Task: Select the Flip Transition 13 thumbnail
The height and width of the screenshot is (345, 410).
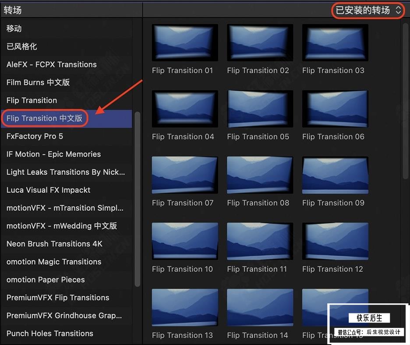Action: point(185,308)
